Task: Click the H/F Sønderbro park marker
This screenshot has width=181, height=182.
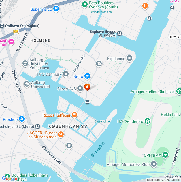Action: 148,121
